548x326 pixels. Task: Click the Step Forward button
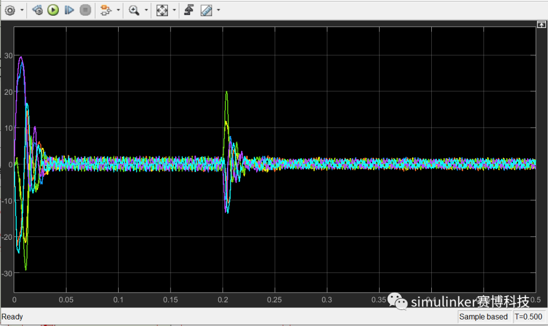tap(69, 10)
